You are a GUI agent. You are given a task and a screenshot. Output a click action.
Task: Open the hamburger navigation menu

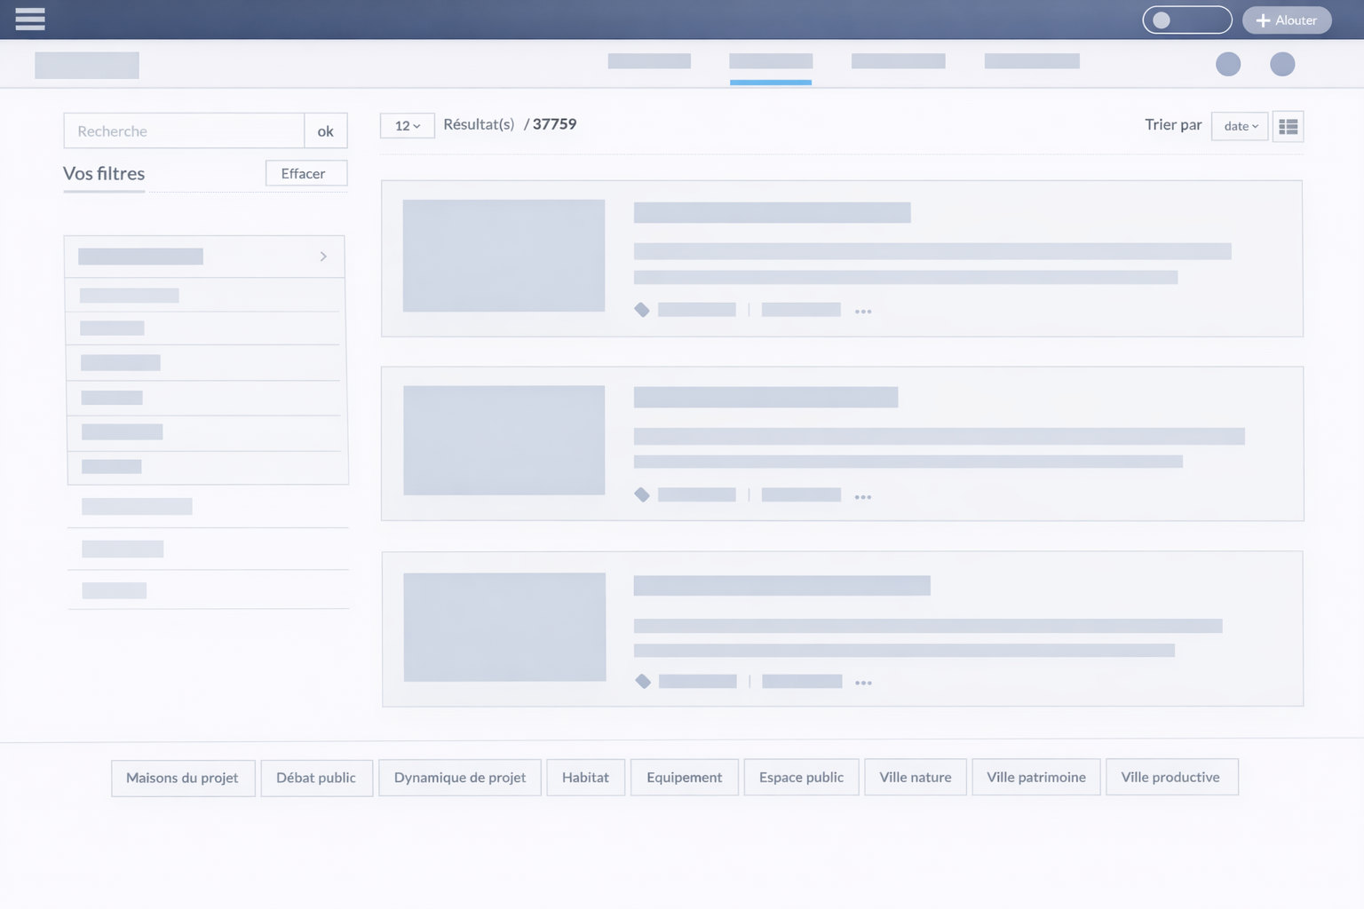[30, 20]
